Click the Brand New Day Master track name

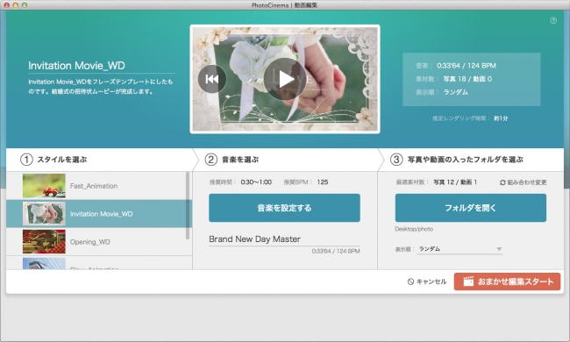pyautogui.click(x=255, y=239)
